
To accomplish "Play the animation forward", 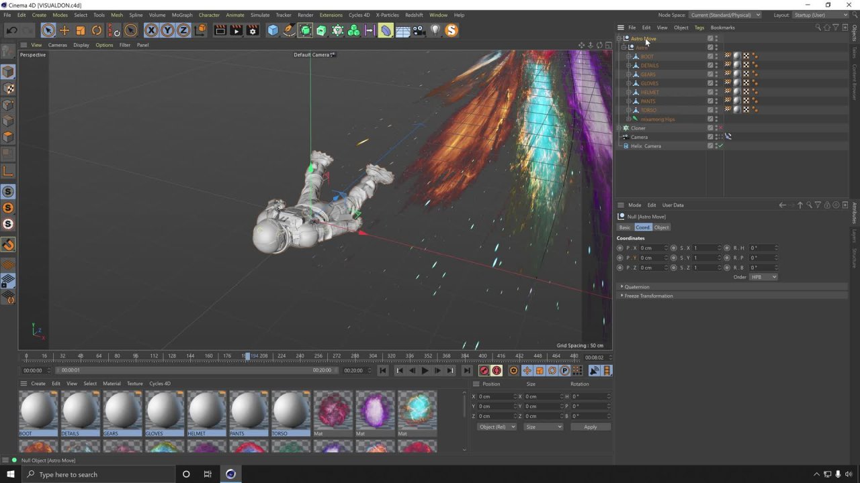I will 425,370.
